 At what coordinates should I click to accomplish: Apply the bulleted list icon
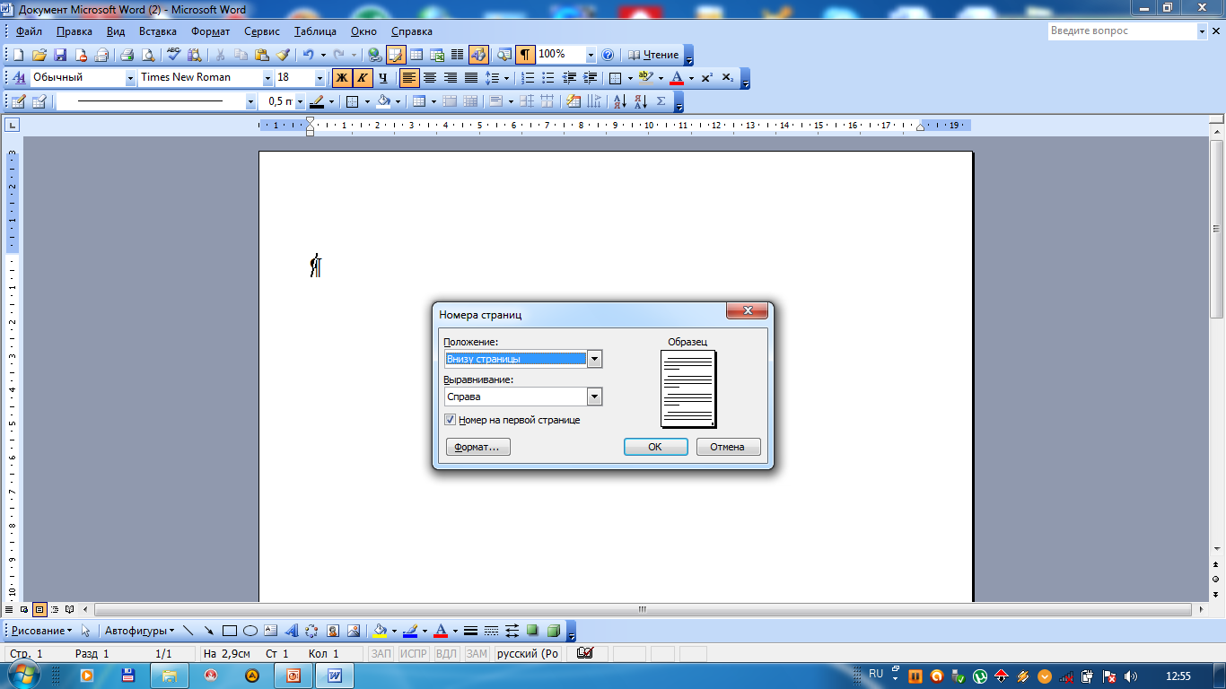(548, 78)
